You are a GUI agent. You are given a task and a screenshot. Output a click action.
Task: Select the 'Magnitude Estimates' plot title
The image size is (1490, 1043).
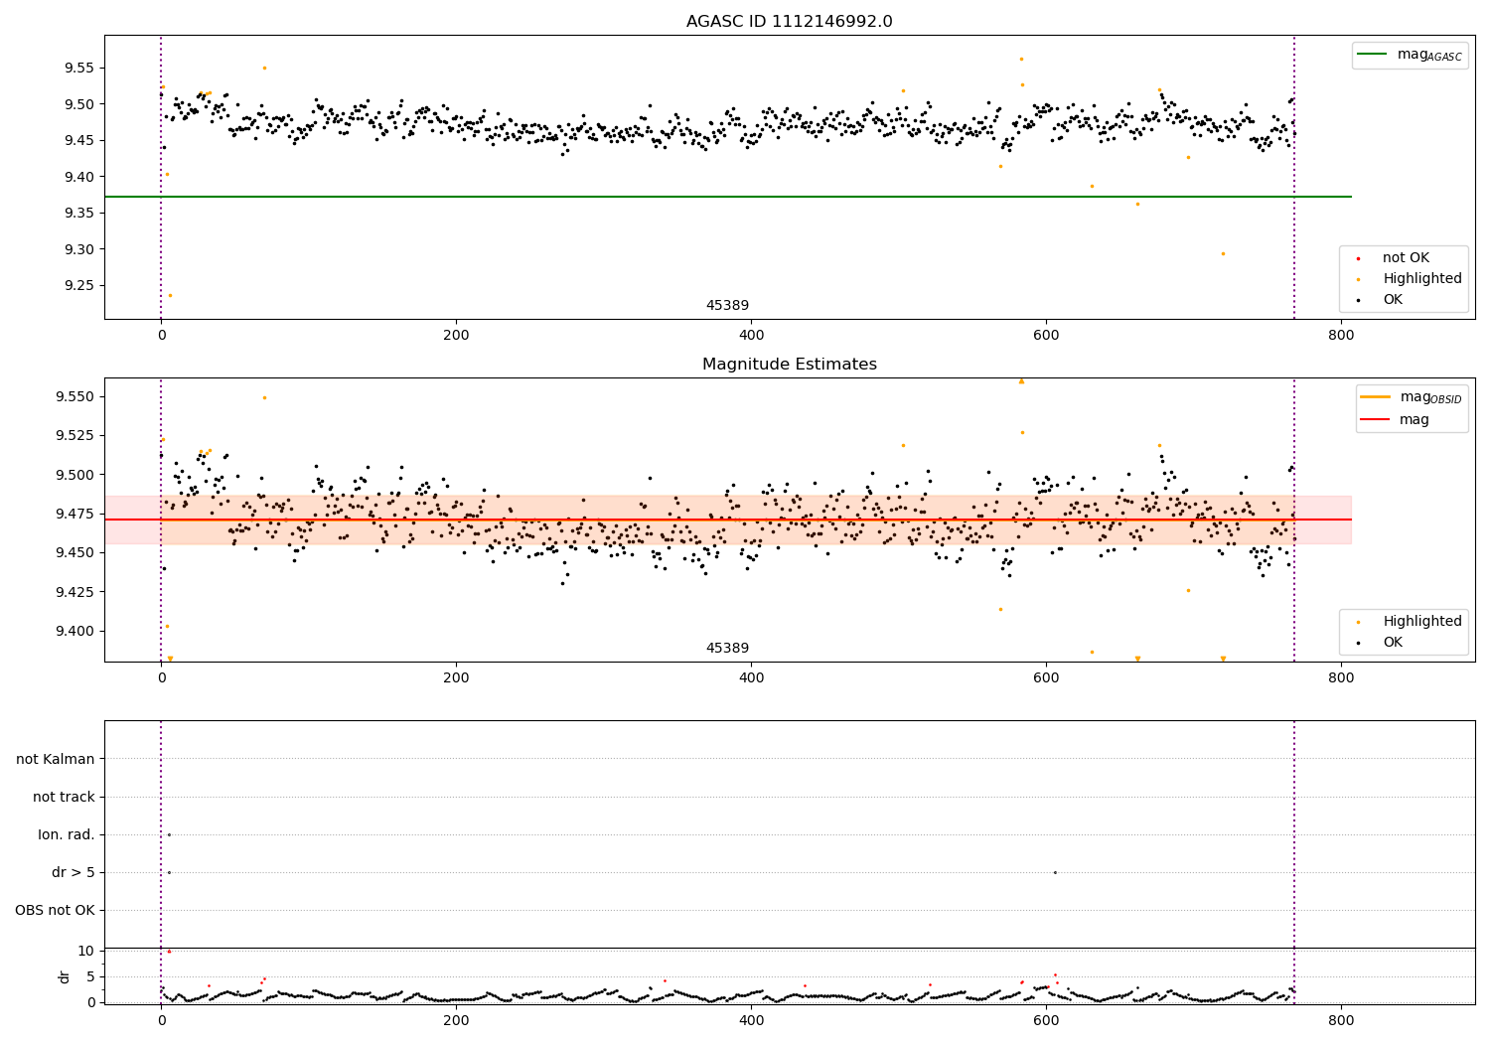789,365
